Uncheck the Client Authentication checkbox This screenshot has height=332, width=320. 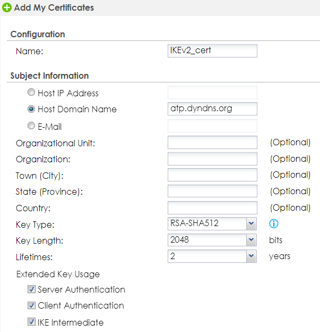tap(31, 306)
